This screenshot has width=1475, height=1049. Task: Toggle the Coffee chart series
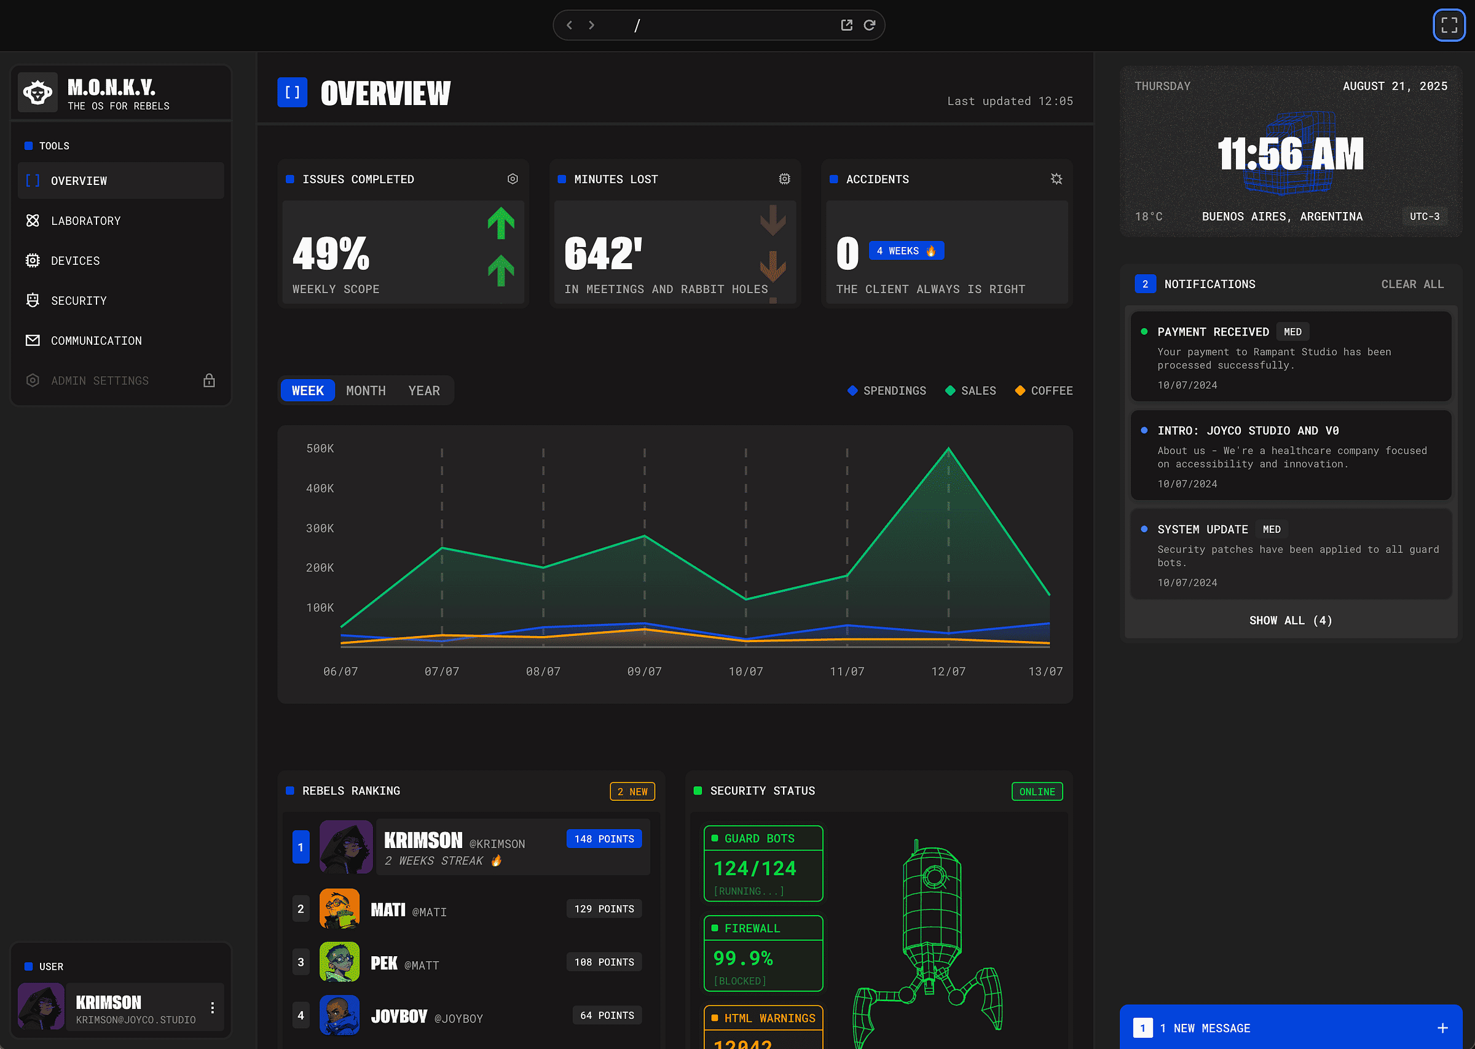coord(1044,391)
